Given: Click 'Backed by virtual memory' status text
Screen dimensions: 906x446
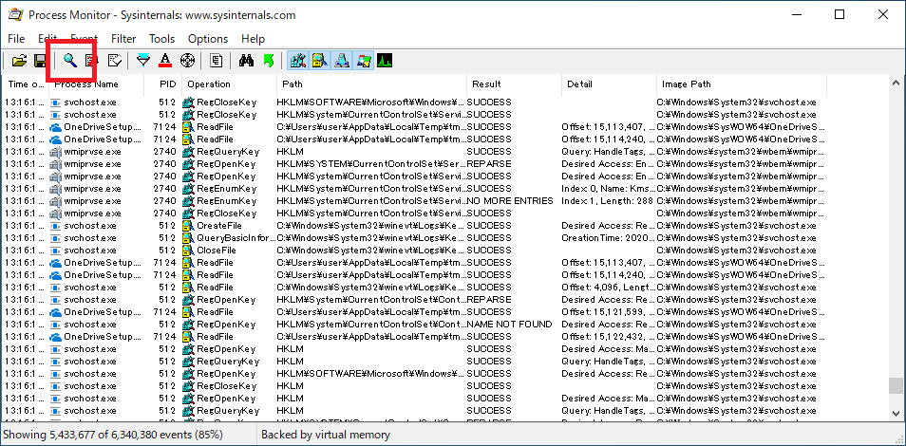Looking at the screenshot, I should pyautogui.click(x=326, y=435).
